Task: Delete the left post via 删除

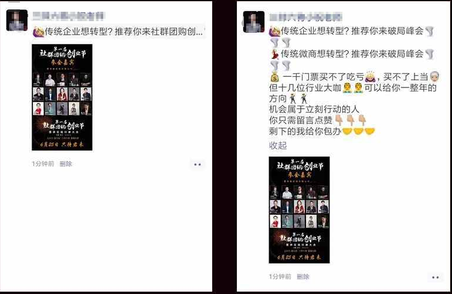Action: [x=66, y=164]
